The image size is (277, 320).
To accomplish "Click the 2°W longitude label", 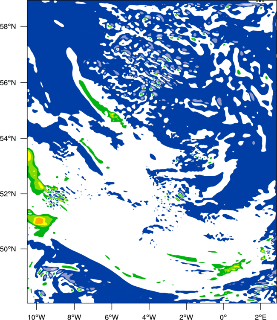I will tap(186, 317).
